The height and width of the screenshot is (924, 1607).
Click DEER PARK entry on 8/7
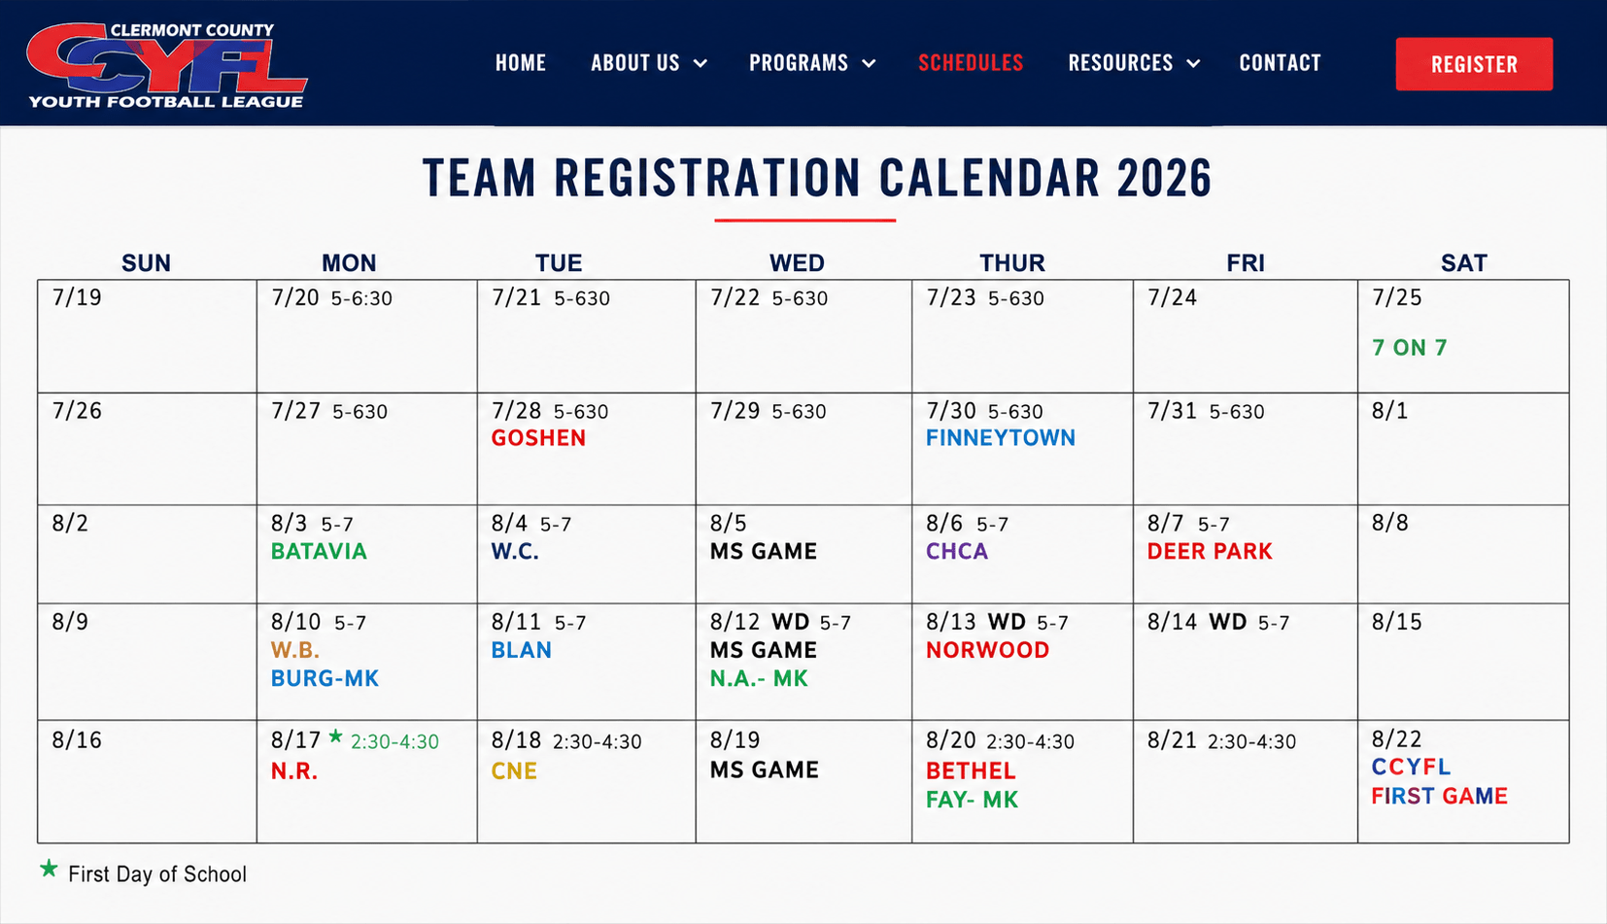pos(1209,552)
